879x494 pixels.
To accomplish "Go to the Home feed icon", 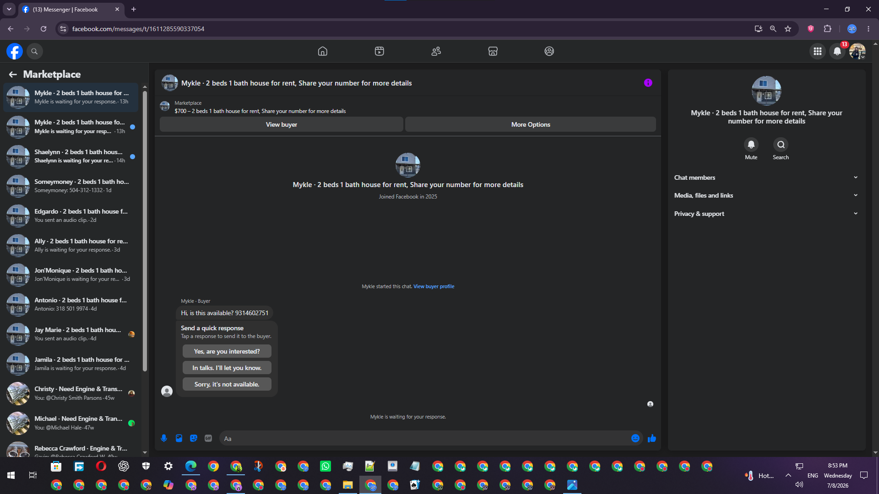I will click(323, 51).
